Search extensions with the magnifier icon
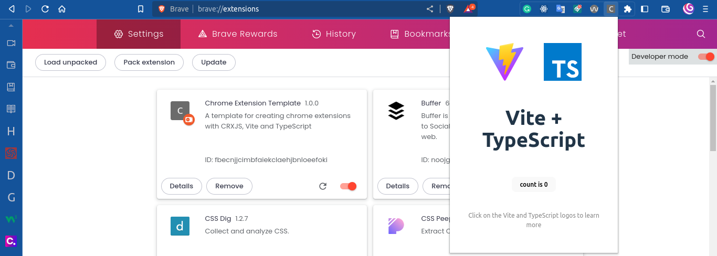The width and height of the screenshot is (717, 256). point(701,34)
